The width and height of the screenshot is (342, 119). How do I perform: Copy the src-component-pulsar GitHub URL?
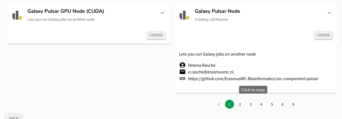(x=253, y=79)
